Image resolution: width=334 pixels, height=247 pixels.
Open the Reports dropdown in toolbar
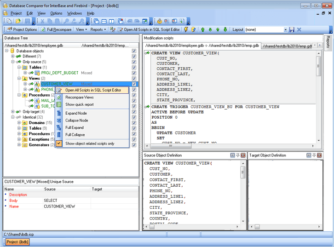pos(98,29)
